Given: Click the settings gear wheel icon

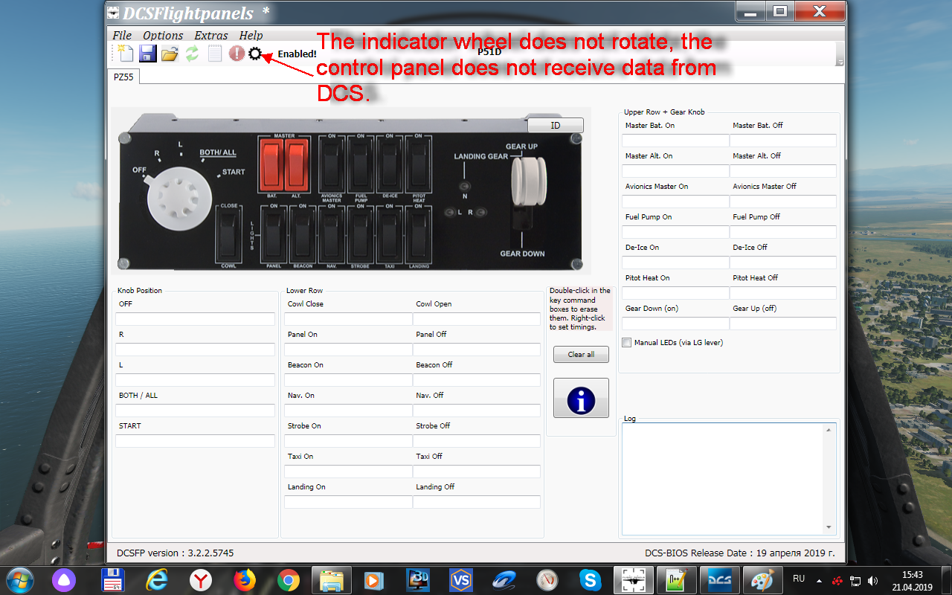Looking at the screenshot, I should 255,54.
